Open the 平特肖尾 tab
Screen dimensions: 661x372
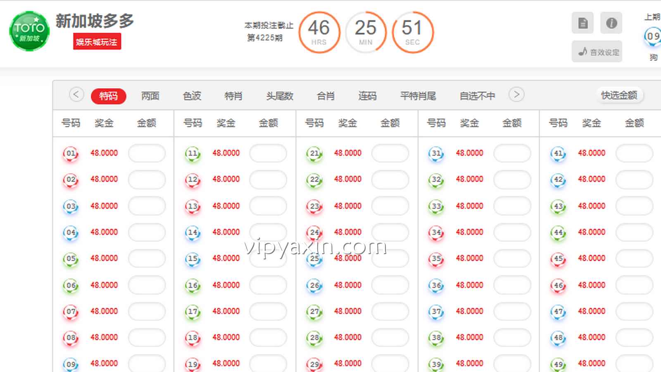click(x=418, y=96)
